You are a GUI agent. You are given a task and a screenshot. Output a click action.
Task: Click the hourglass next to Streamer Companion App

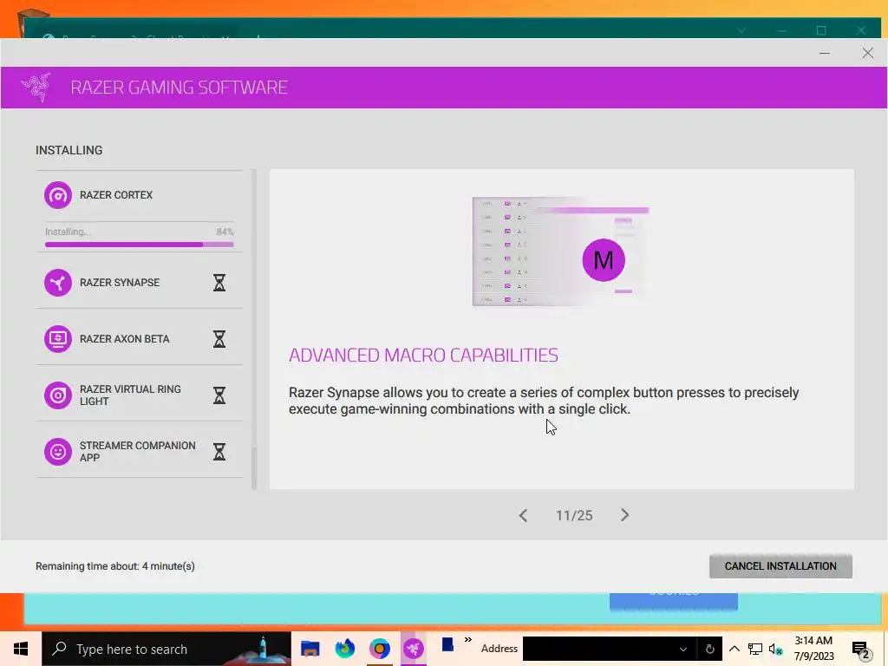[219, 451]
